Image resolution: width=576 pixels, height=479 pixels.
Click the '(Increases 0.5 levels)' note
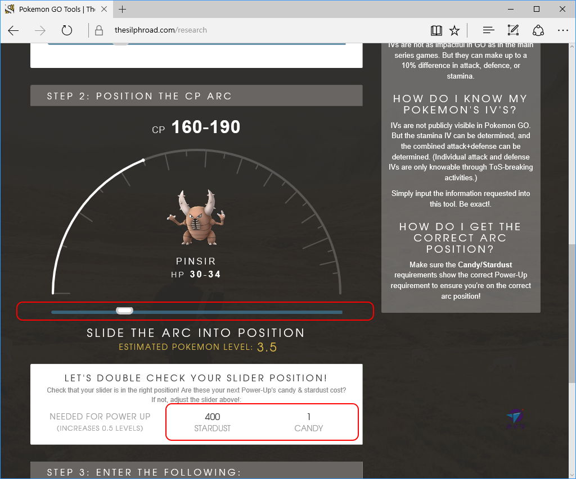pos(100,428)
